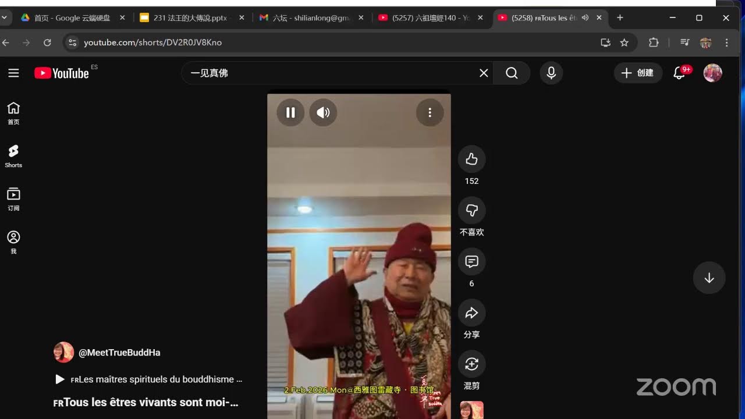Open a new browser tab
This screenshot has width=745, height=419.
pyautogui.click(x=620, y=18)
